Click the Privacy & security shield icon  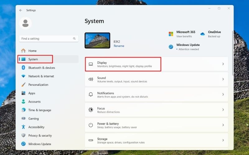click(23, 135)
